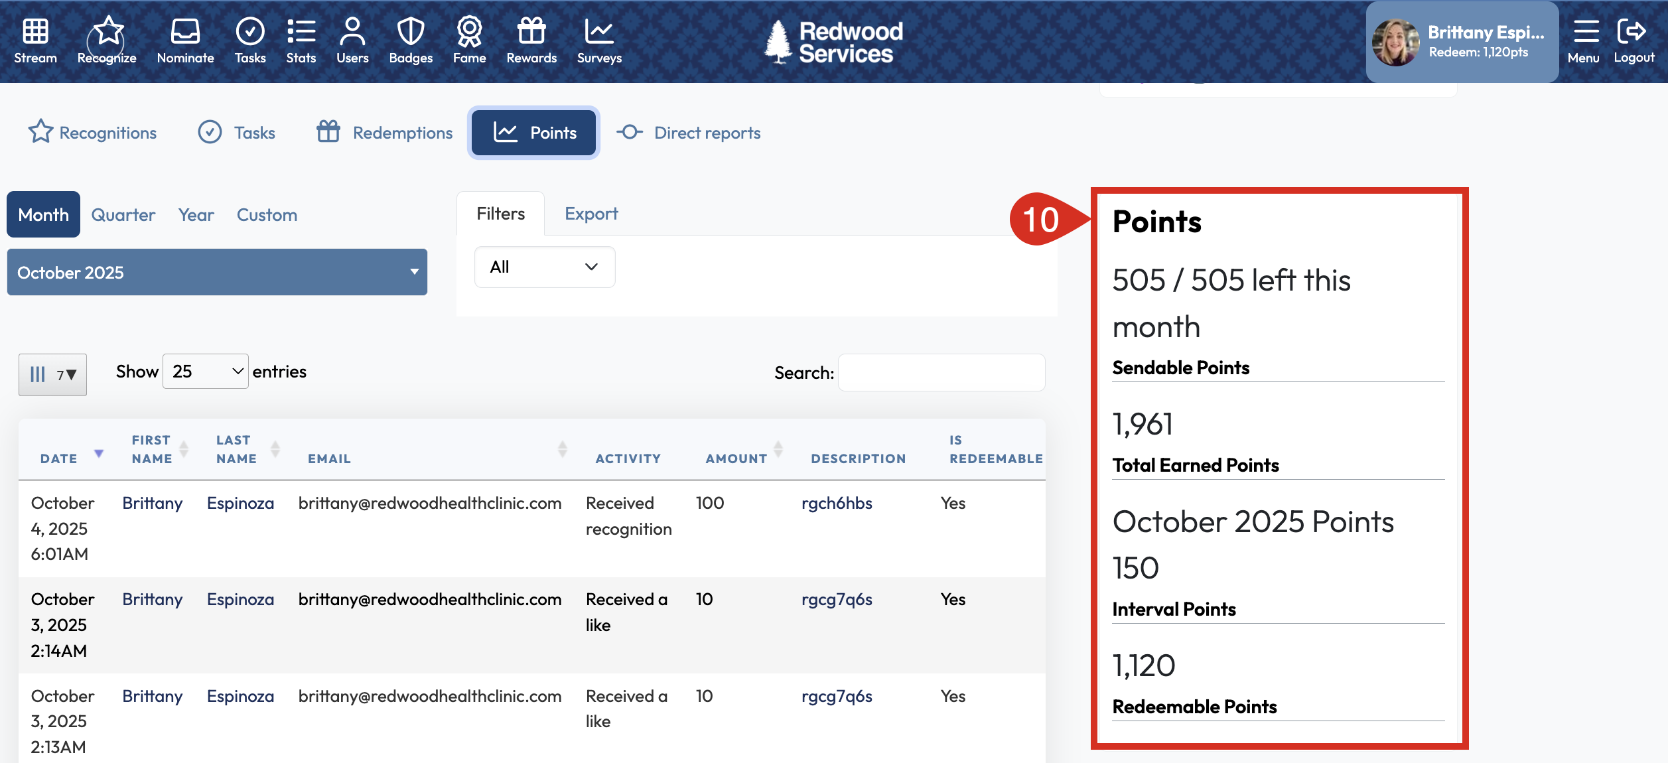Open the All filter dropdown
Screen dimensions: 1668x763
[x=544, y=267]
